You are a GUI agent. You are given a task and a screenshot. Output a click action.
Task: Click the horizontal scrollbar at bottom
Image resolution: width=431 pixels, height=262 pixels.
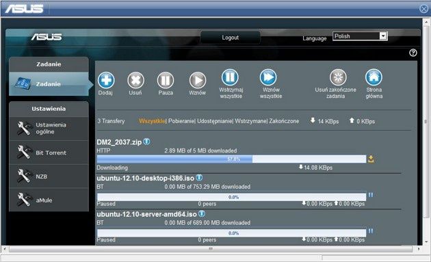click(211, 249)
